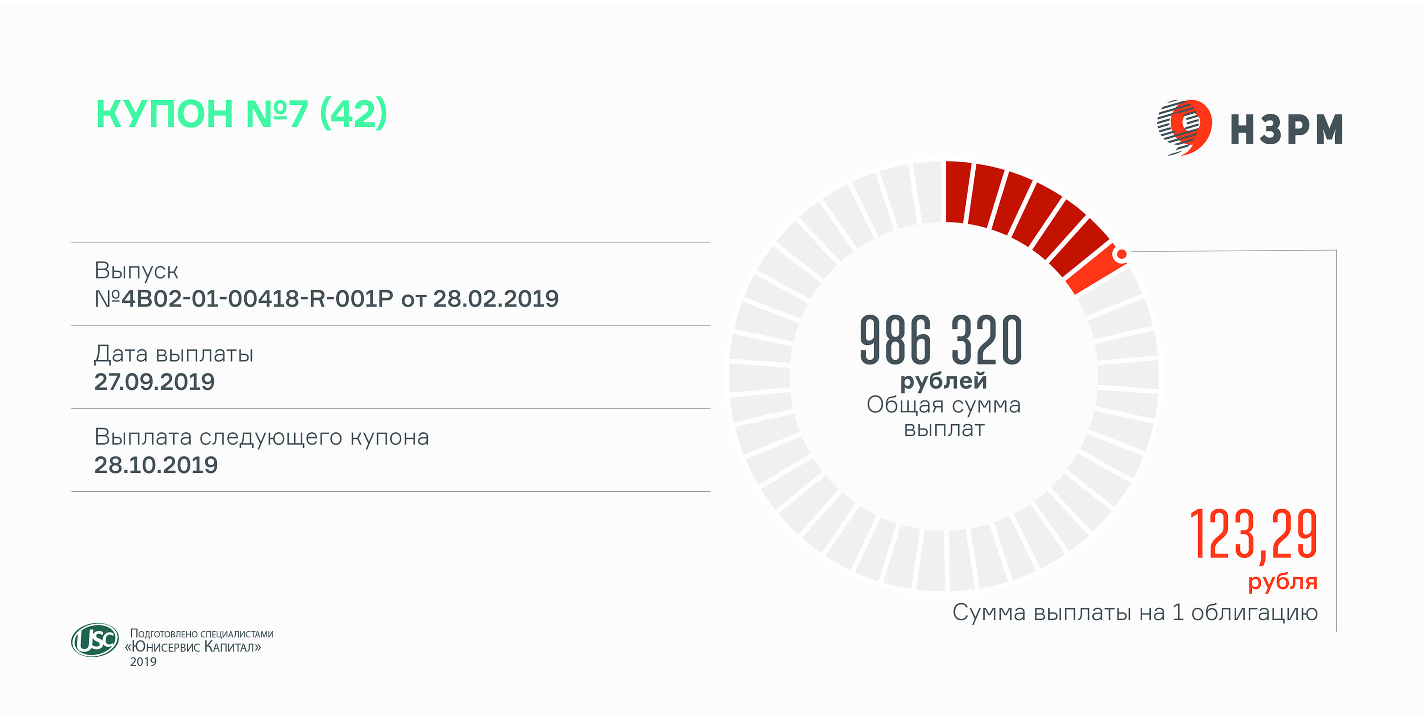Click the "Выплата следующего купона" label
Viewport: 1423px width, 718px height.
pos(261,437)
